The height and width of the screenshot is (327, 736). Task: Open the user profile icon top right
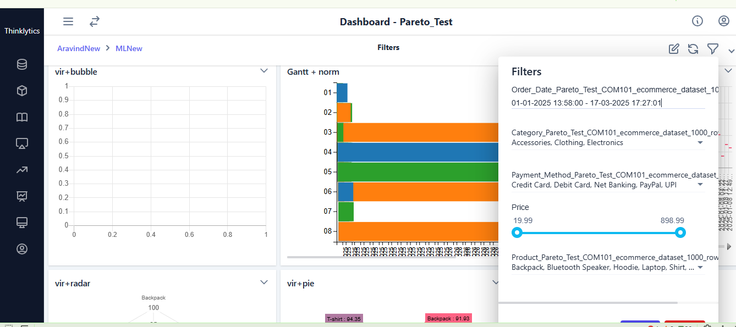pos(724,21)
